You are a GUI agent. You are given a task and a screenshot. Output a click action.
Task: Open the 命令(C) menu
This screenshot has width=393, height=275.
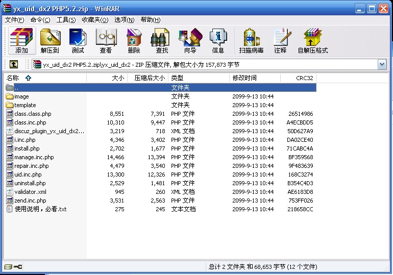click(x=40, y=20)
